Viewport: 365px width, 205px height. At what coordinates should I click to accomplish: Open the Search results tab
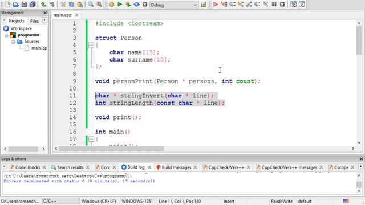click(70, 167)
